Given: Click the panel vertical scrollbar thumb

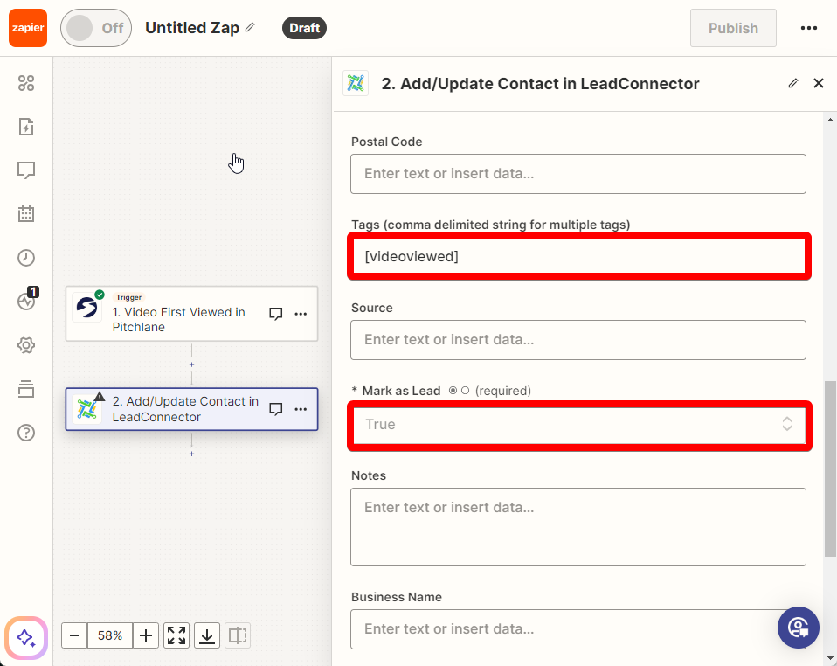Looking at the screenshot, I should (830, 468).
